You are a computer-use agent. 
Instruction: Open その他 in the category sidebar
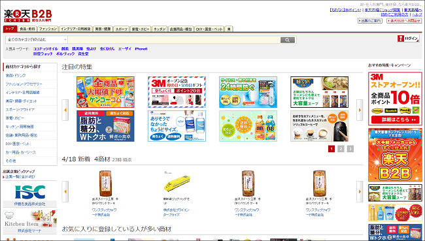point(11,161)
